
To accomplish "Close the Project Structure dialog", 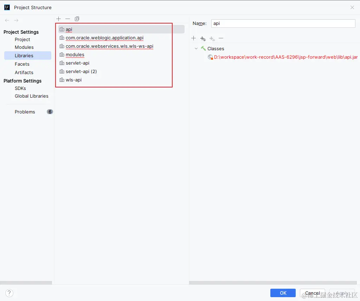I will pos(352,7).
